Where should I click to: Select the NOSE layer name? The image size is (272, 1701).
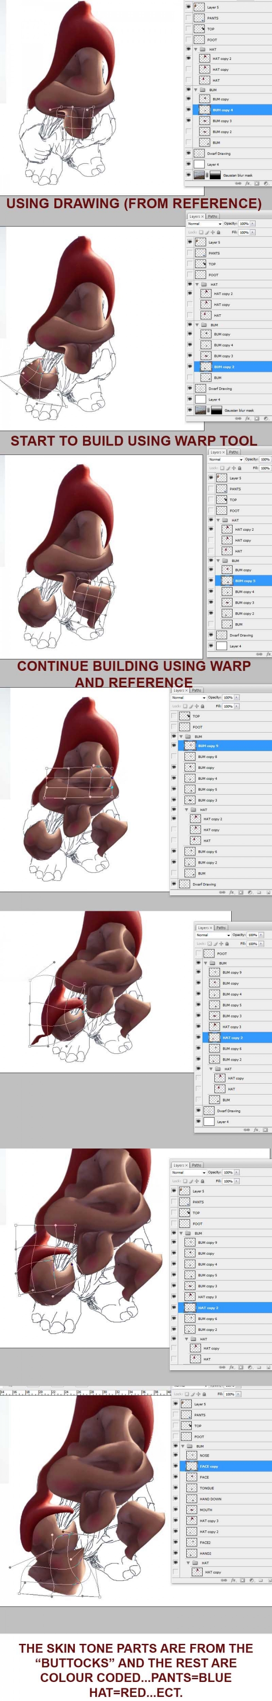point(204,1455)
